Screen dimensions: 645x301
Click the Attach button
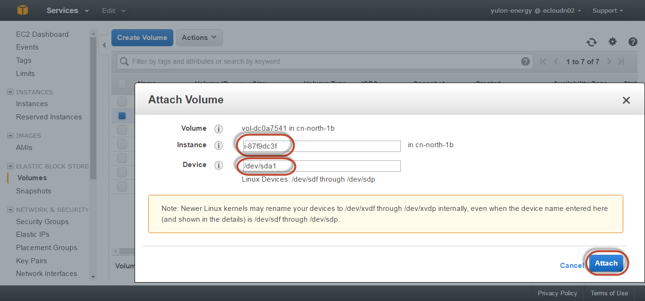coord(606,263)
